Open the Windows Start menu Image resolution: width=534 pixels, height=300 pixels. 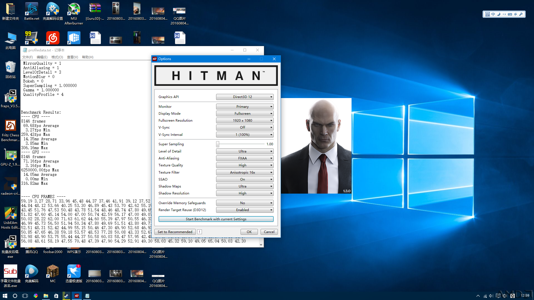(5, 296)
